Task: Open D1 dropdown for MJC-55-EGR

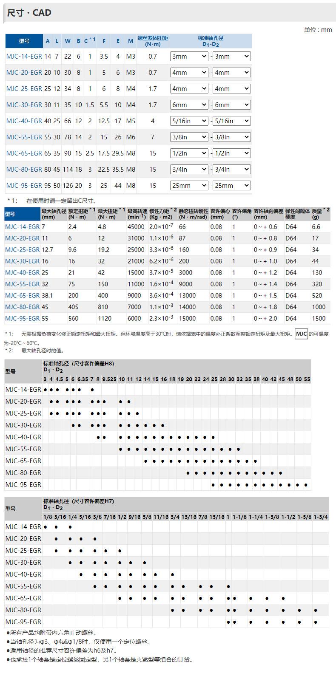Action: click(189, 137)
